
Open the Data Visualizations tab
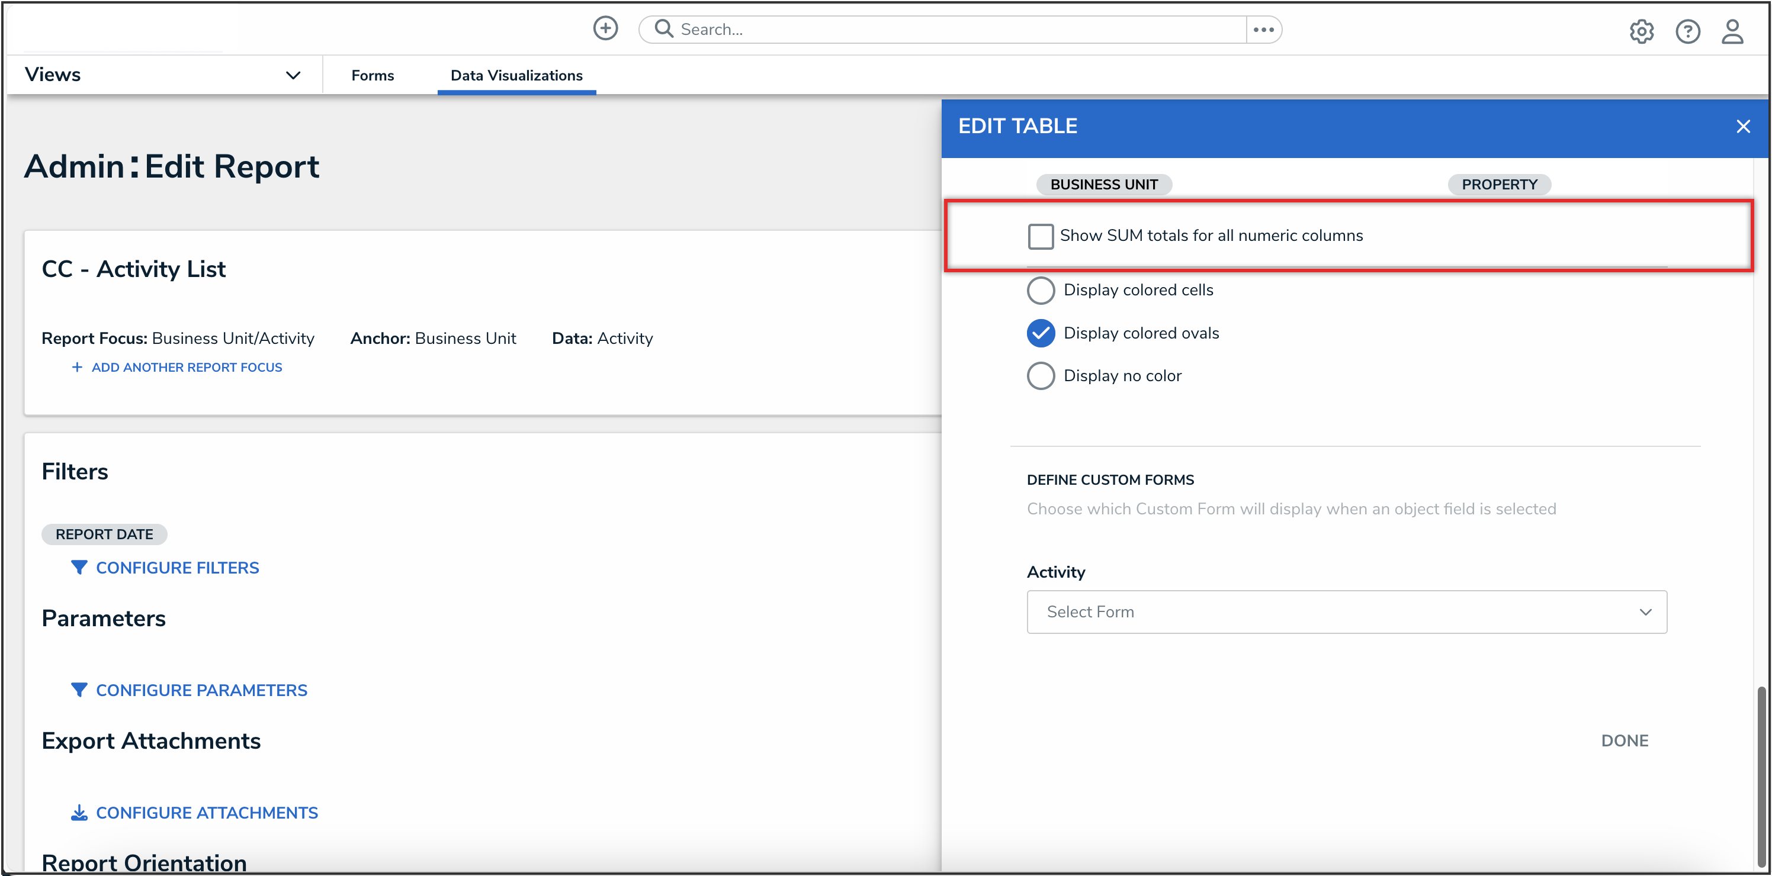(x=516, y=76)
